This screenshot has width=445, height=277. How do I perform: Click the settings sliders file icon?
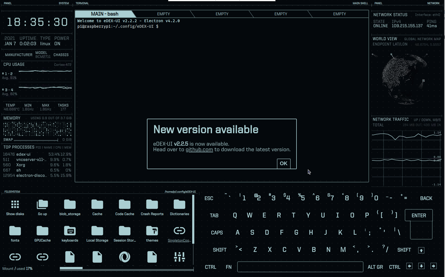pyautogui.click(x=179, y=257)
